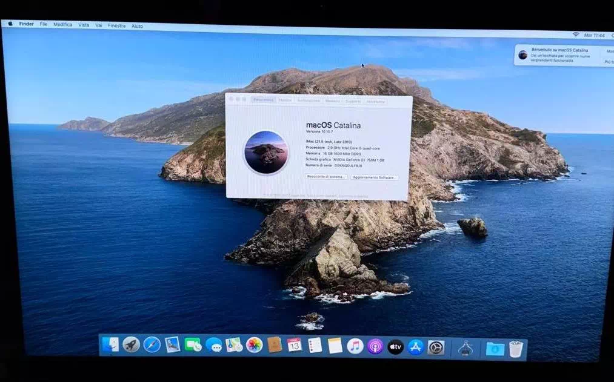Open Safari compass icon in Dock
The height and width of the screenshot is (382, 614).
click(x=152, y=345)
